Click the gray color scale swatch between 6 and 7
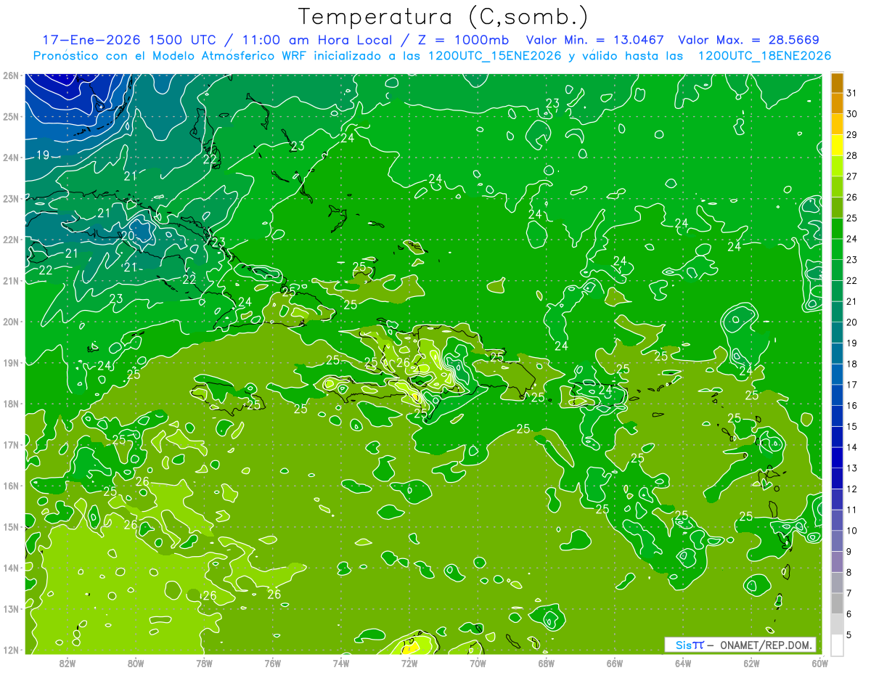Viewport: 871px width, 673px height. [x=837, y=603]
